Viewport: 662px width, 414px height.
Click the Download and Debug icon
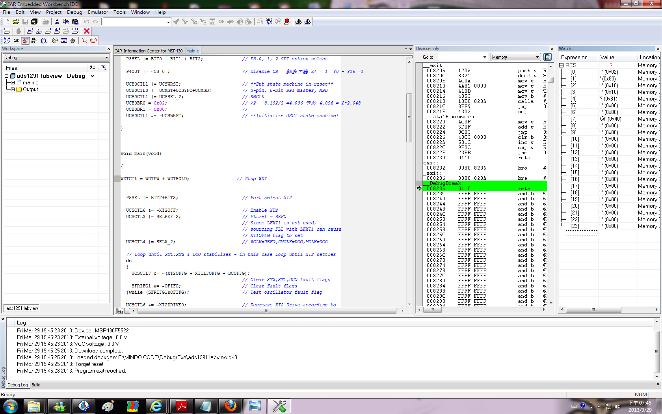click(x=298, y=22)
